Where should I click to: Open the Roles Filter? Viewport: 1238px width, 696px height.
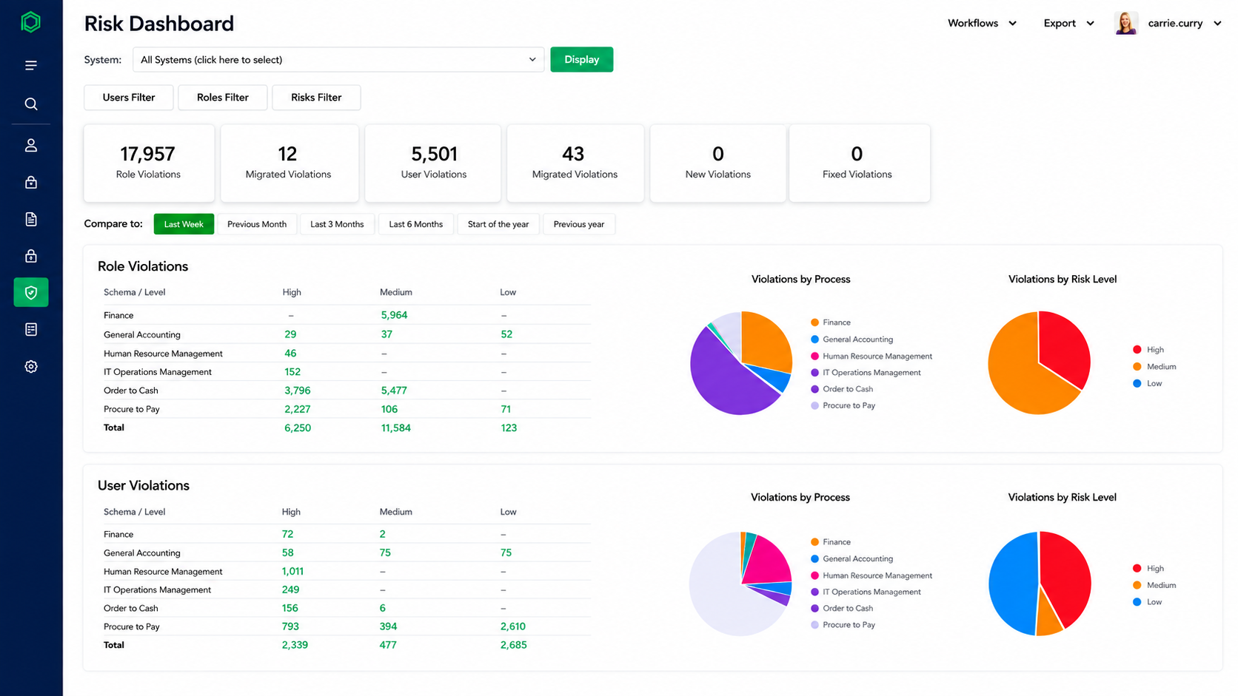pos(223,98)
